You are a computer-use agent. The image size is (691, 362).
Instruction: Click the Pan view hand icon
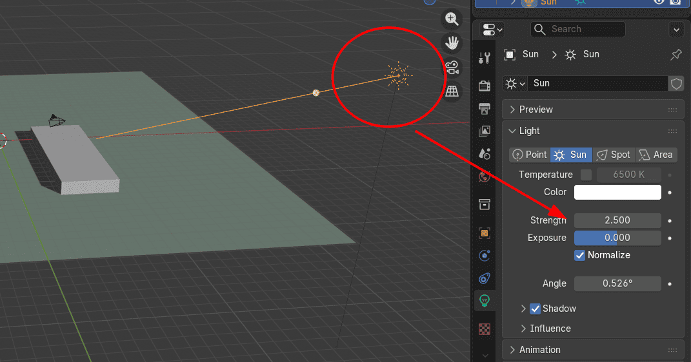452,43
